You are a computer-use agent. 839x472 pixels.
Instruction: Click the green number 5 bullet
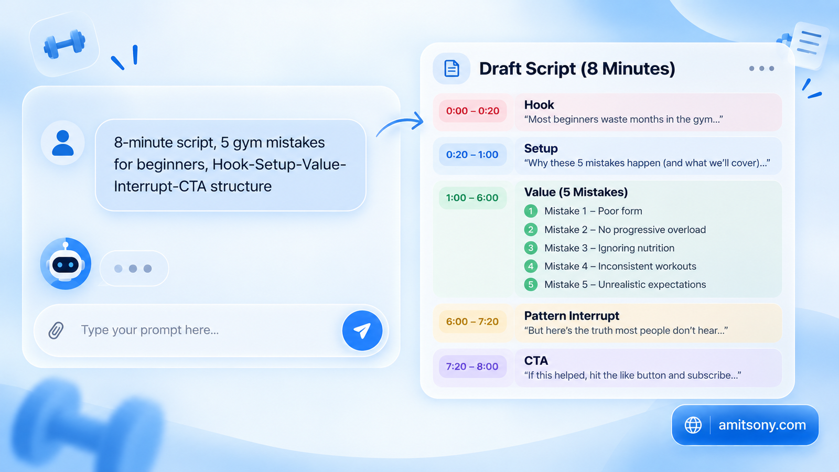531,284
